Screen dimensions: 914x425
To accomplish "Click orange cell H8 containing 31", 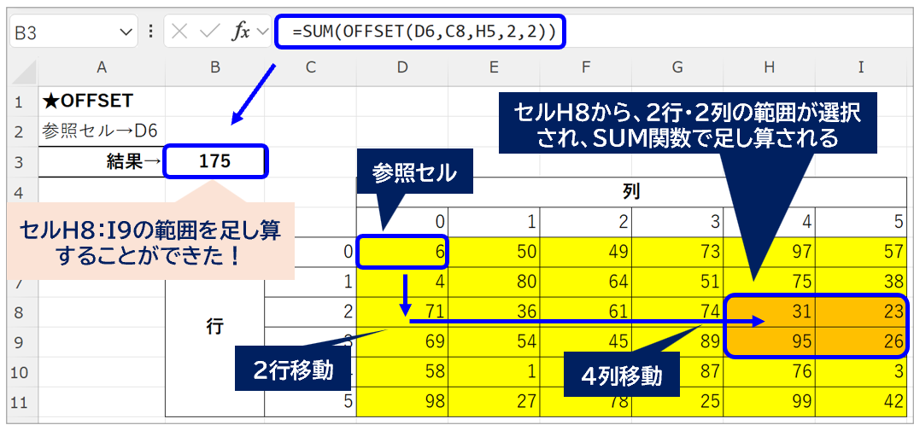I will tap(769, 311).
